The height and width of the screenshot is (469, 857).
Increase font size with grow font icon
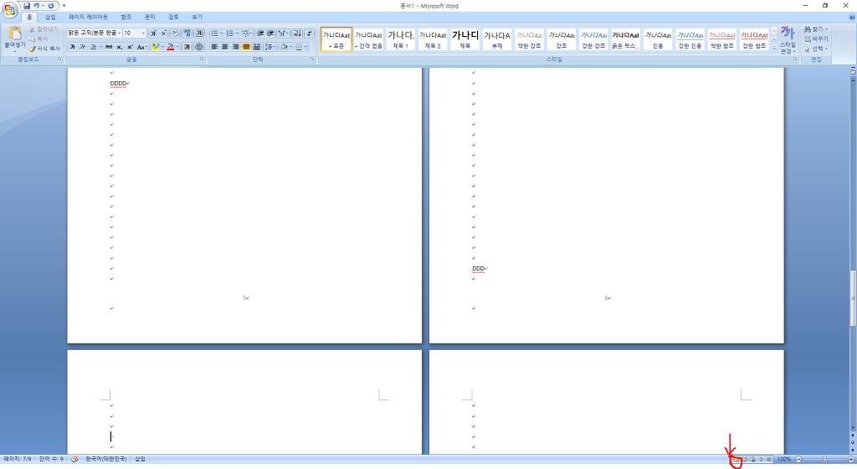[x=153, y=33]
